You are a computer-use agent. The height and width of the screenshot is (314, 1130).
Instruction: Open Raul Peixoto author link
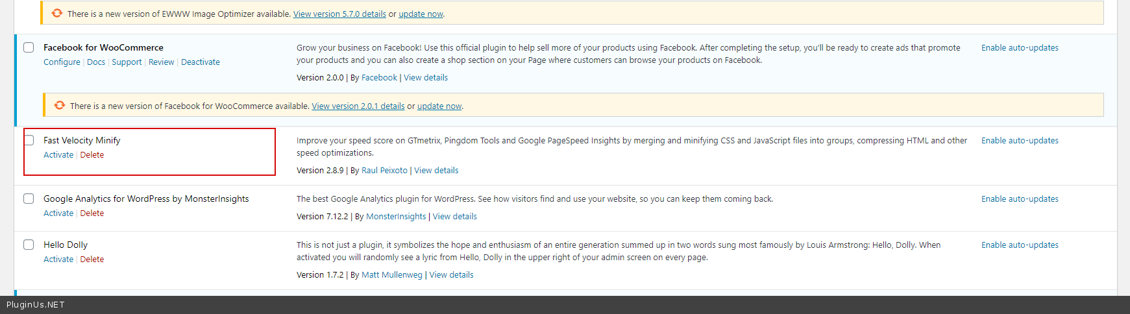[384, 171]
